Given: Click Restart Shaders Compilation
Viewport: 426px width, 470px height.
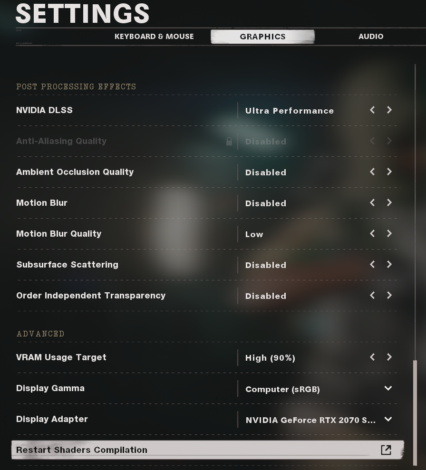Looking at the screenshot, I should click(x=208, y=450).
